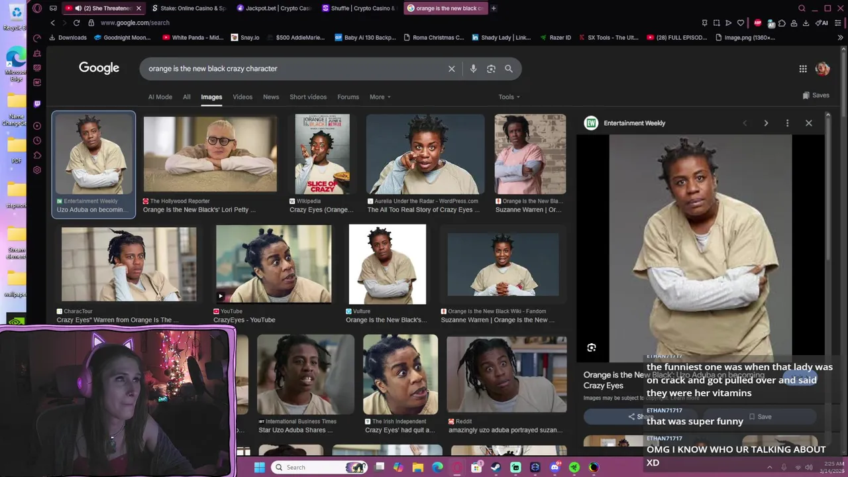
Task: Open Reddit amazingly uzo aduba image result
Action: click(506, 385)
